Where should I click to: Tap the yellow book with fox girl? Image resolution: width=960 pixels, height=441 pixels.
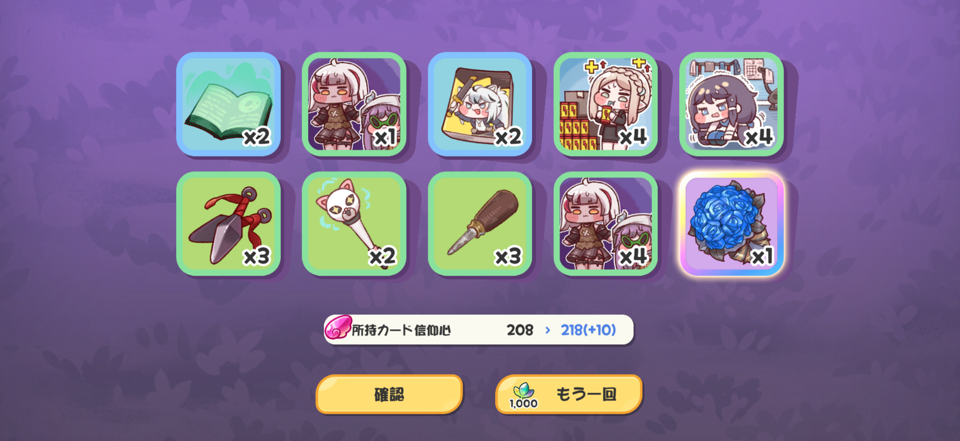[480, 104]
